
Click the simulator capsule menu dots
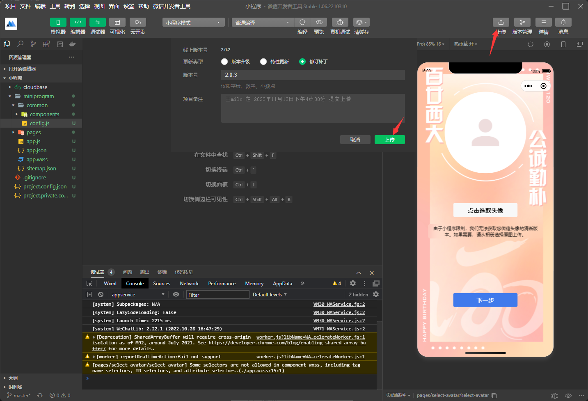coord(529,86)
